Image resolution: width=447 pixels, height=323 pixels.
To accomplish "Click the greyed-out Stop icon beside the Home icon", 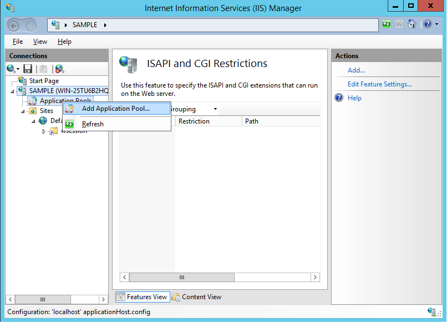I will click(x=399, y=24).
